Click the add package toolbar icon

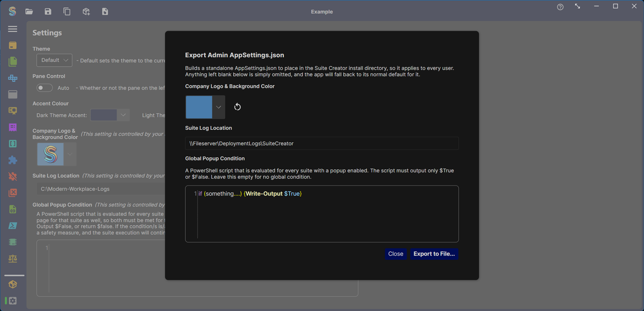(86, 11)
